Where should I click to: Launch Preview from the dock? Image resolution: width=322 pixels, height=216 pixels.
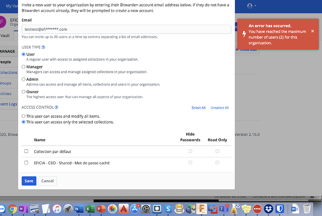pos(35,209)
